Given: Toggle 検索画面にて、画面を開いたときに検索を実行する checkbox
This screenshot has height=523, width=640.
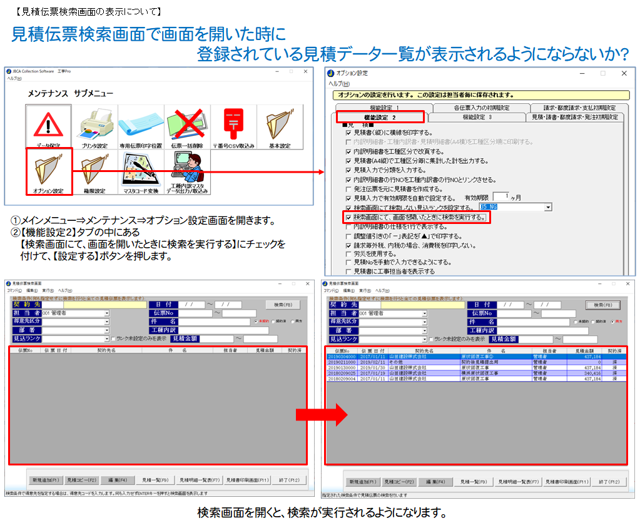Looking at the screenshot, I should click(x=348, y=217).
